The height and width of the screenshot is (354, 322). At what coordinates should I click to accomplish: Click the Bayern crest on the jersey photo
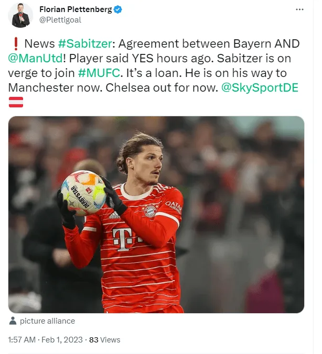[x=151, y=211]
